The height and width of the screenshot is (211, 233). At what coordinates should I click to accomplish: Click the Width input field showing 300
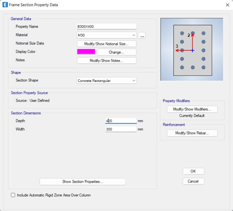(x=121, y=129)
